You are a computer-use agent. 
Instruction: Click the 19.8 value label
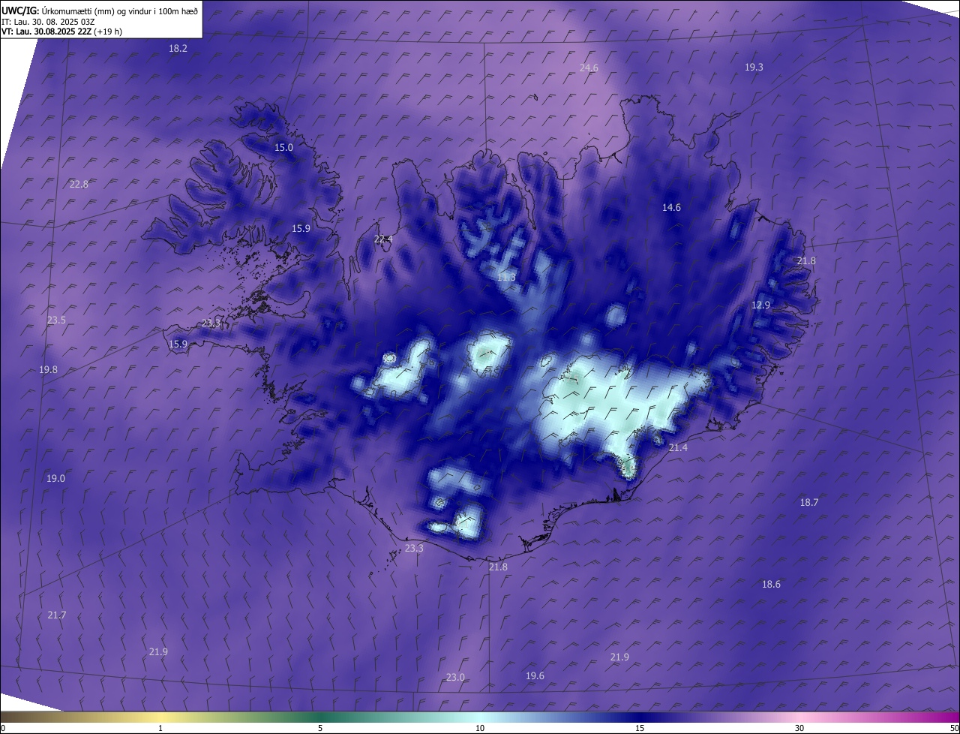(x=48, y=369)
